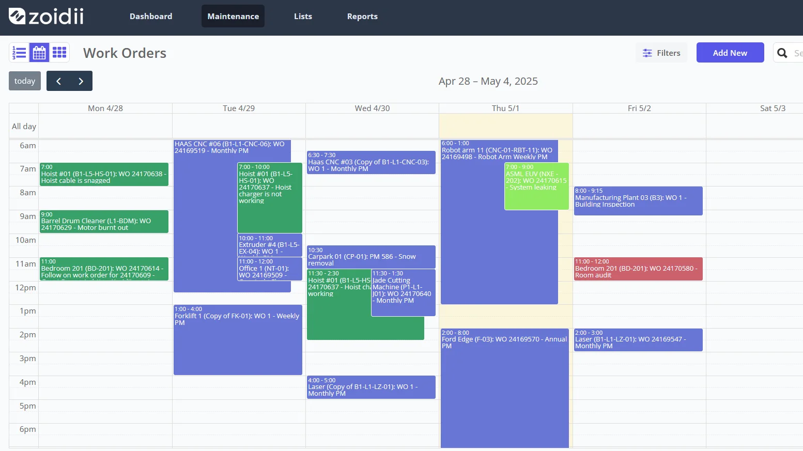Open Laser copy Monthly PM on Wednesday
This screenshot has height=451, width=803.
(371, 387)
